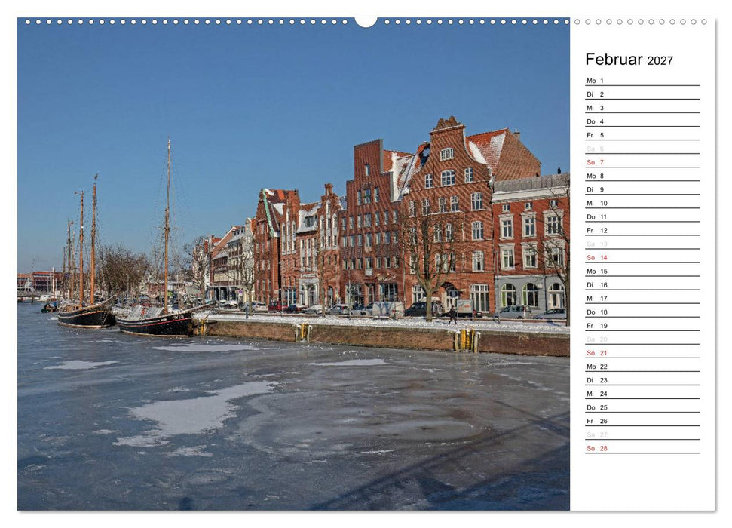
Task: Select the Fr 26 calendar row
Action: (x=642, y=421)
